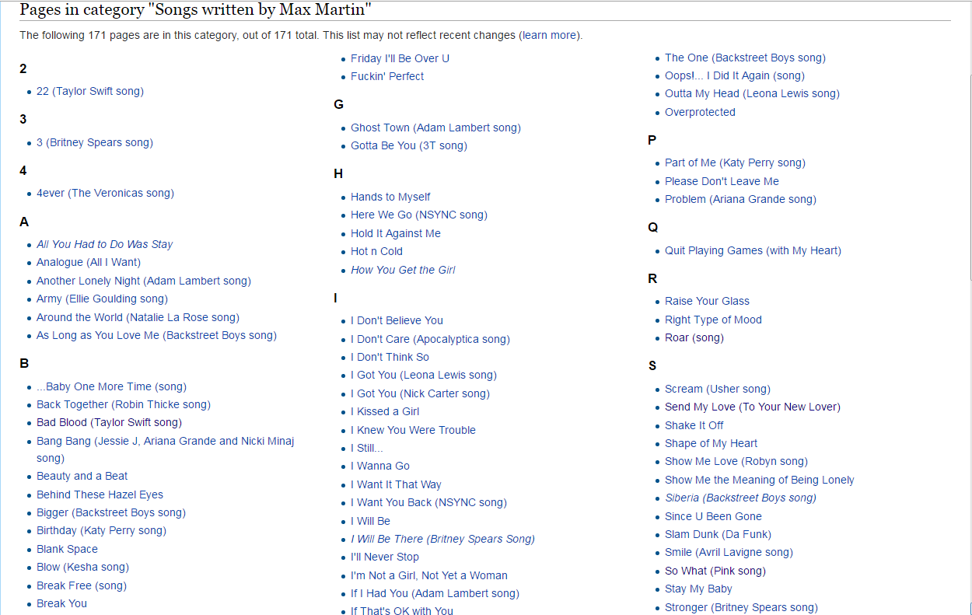Open The One (Backstreet Boys song)
The height and width of the screenshot is (615, 972).
[x=745, y=58]
